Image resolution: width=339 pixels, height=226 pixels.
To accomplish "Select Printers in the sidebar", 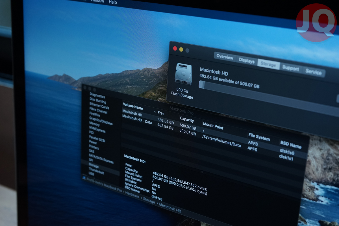I will click(x=94, y=147).
